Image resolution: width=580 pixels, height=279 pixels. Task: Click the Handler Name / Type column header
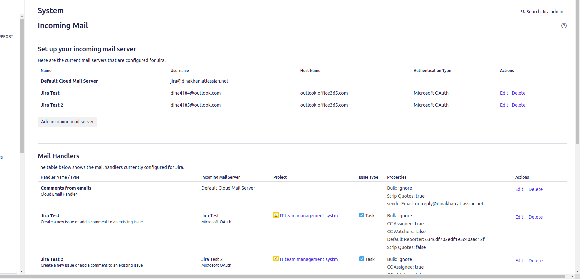tap(60, 177)
